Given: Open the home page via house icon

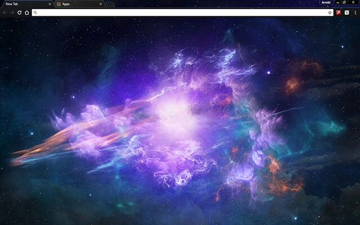Looking at the screenshot, I should (27, 12).
